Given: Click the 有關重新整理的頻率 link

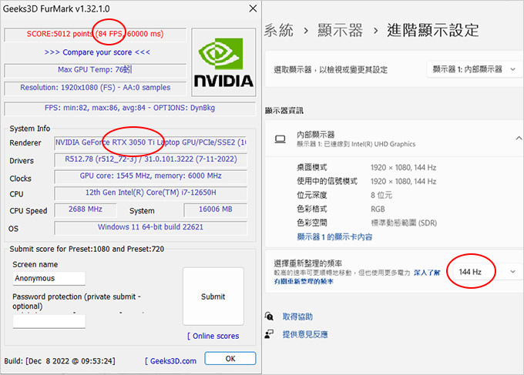Looking at the screenshot, I should tap(304, 282).
